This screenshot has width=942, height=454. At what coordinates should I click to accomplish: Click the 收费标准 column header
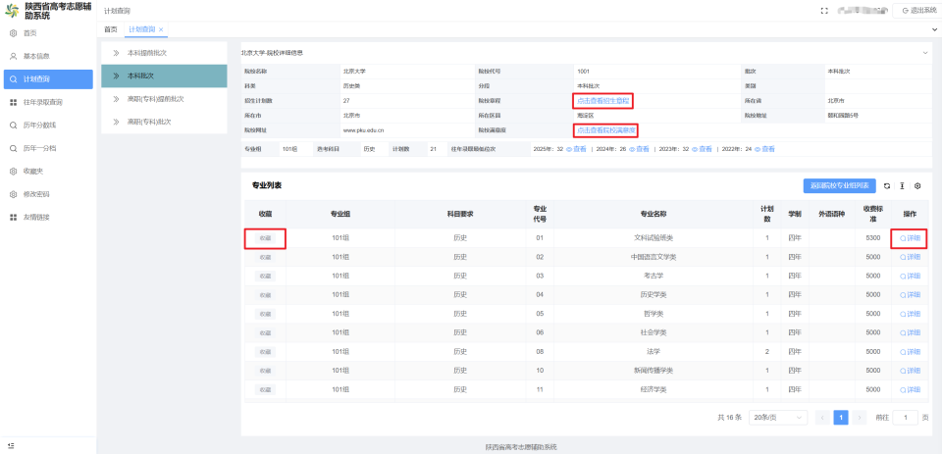tap(872, 214)
